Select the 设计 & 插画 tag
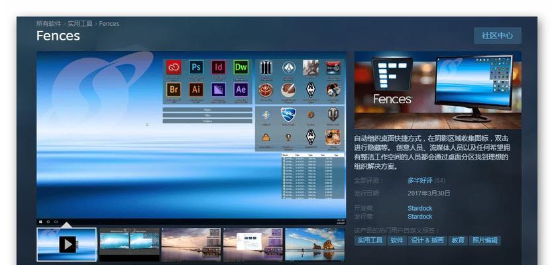The width and height of the screenshot is (554, 265). (427, 240)
